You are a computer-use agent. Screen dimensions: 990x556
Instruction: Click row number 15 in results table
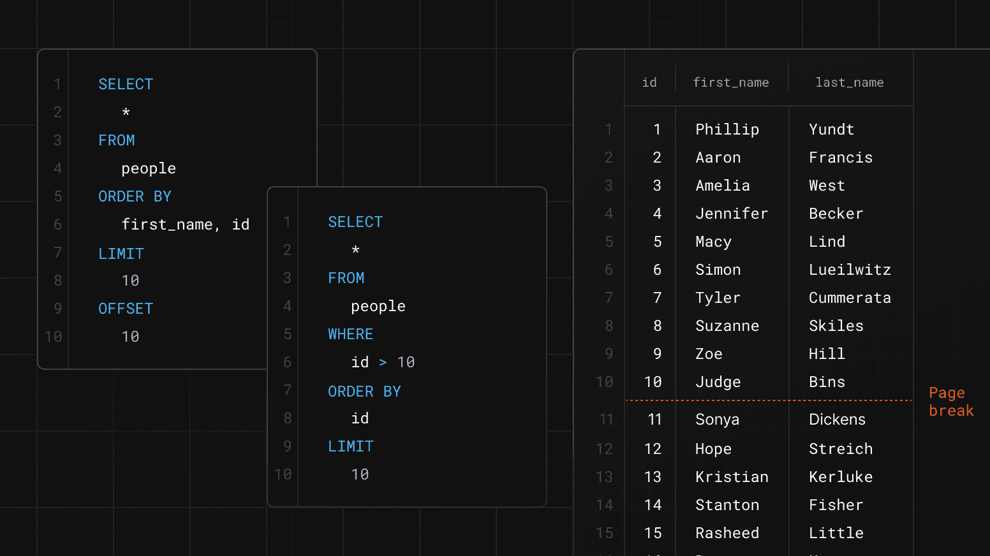coord(605,533)
